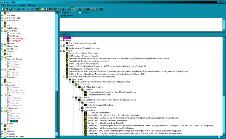The image size is (226, 139).
Task: Open the Edit menu
Action: tap(9, 5)
